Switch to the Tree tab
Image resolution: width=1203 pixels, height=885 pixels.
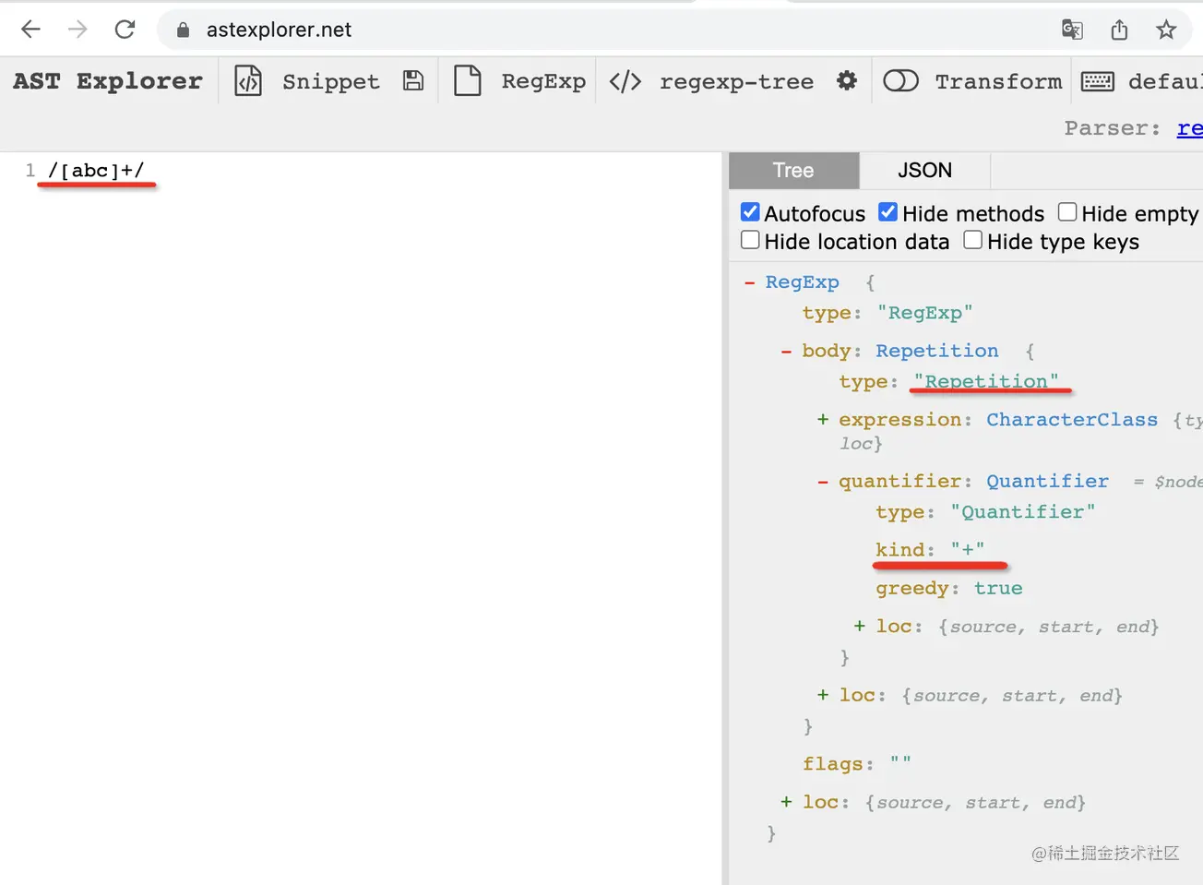793,171
